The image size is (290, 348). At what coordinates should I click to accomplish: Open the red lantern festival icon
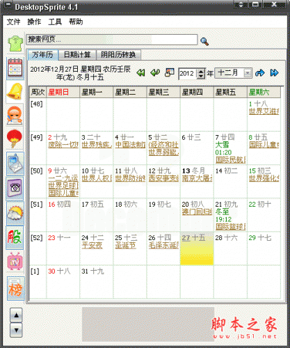tap(15, 139)
